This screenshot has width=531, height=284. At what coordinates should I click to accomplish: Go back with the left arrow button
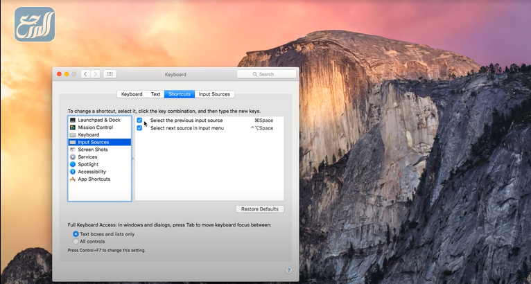coord(85,74)
